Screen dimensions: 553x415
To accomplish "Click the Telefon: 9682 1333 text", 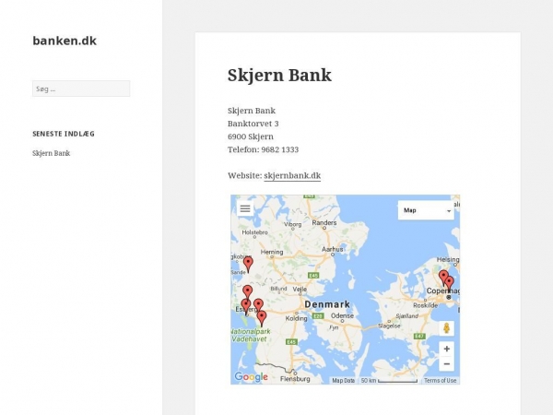I will (263, 149).
